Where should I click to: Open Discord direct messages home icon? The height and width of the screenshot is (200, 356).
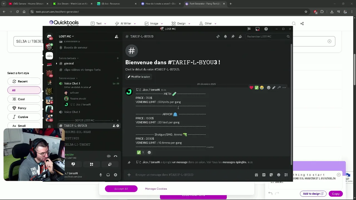point(49,36)
